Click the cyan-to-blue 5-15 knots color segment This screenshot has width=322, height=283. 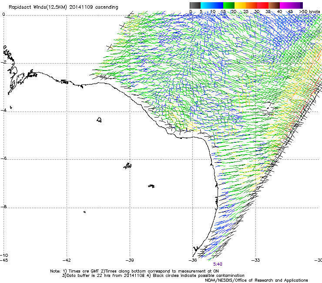point(212,5)
